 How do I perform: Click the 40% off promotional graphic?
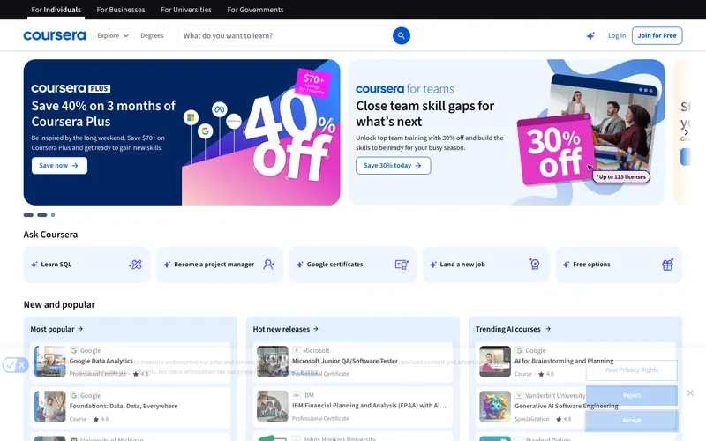point(290,138)
